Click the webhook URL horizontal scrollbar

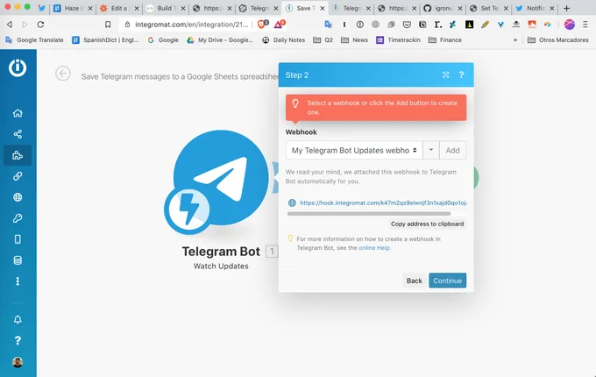pyautogui.click(x=369, y=214)
